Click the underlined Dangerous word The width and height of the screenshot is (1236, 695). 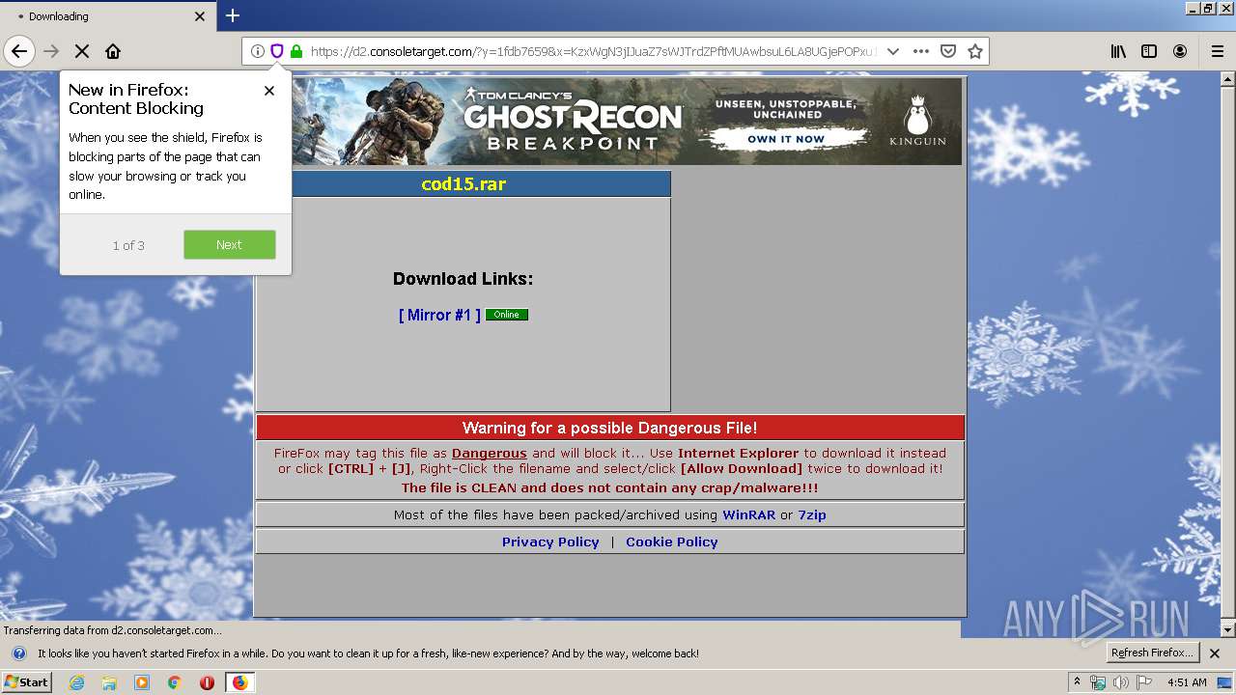coord(490,454)
